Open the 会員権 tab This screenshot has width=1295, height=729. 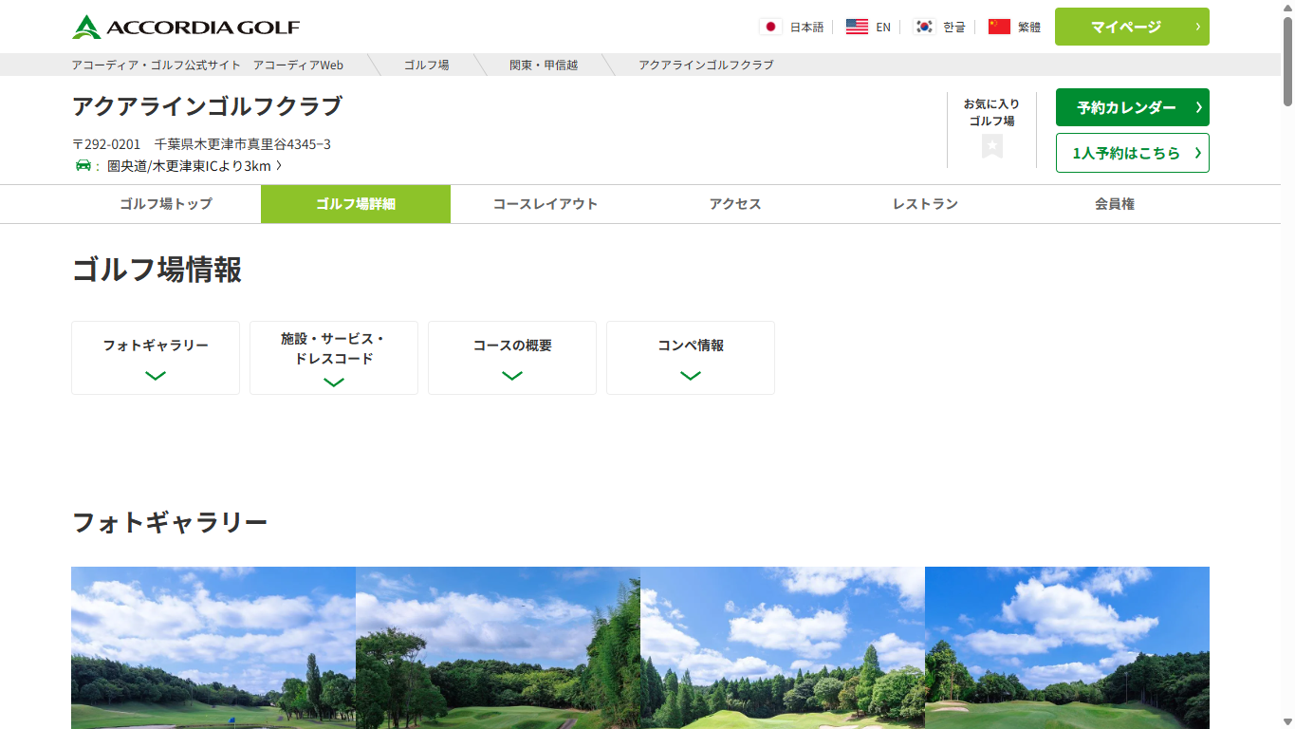click(x=1115, y=204)
